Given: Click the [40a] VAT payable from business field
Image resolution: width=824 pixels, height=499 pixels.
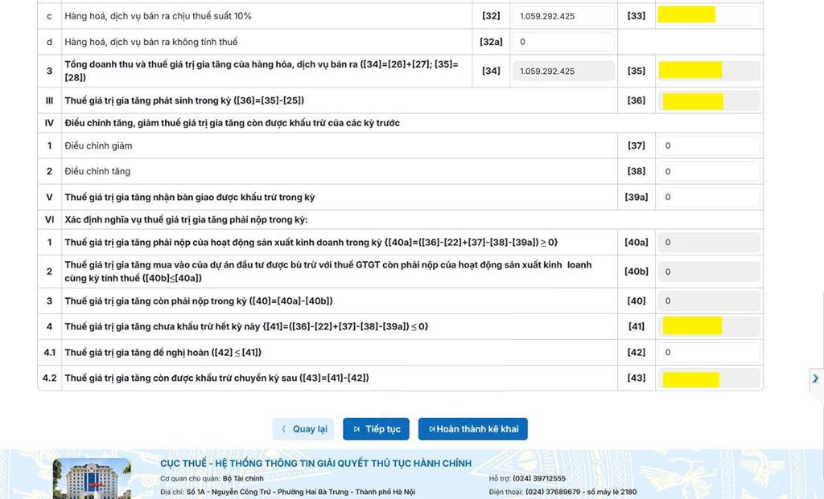Looking at the screenshot, I should [x=708, y=243].
